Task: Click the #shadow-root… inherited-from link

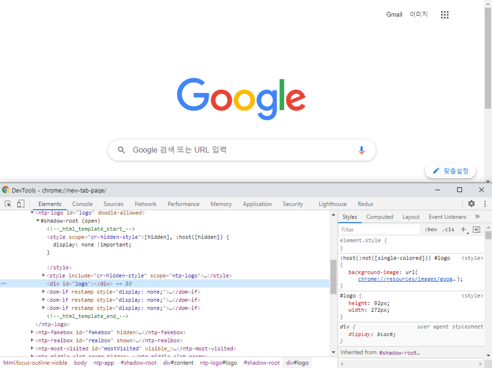Action: 399,353
